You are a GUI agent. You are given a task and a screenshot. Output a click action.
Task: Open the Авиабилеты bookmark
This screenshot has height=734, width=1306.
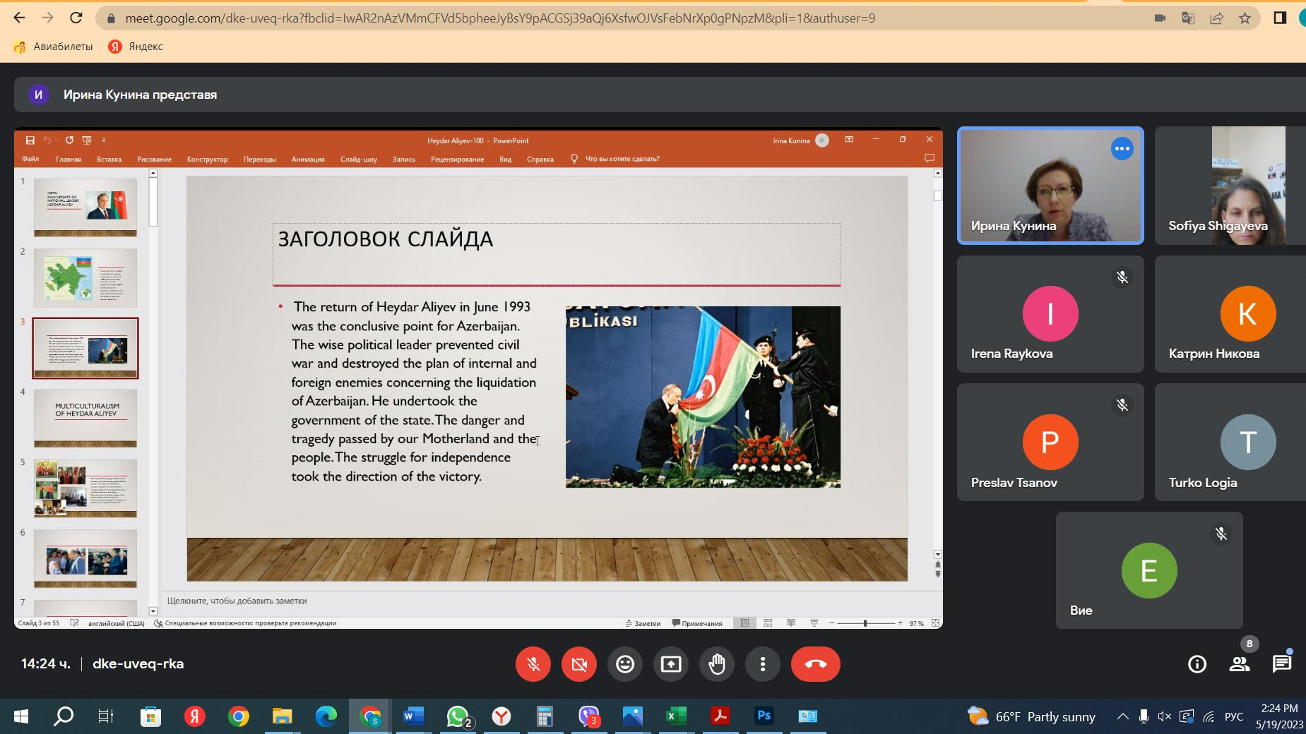(x=54, y=47)
